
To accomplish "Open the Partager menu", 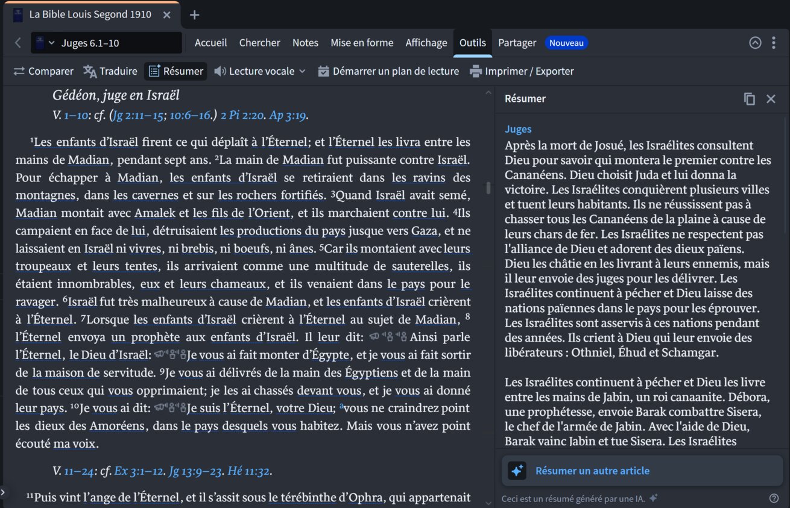I will 517,43.
